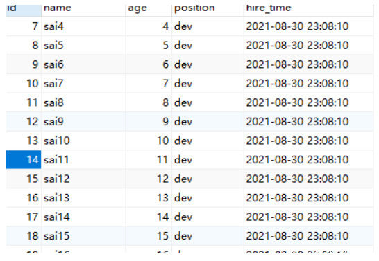Select the name cell sai10
The image size is (379, 261).
point(83,141)
